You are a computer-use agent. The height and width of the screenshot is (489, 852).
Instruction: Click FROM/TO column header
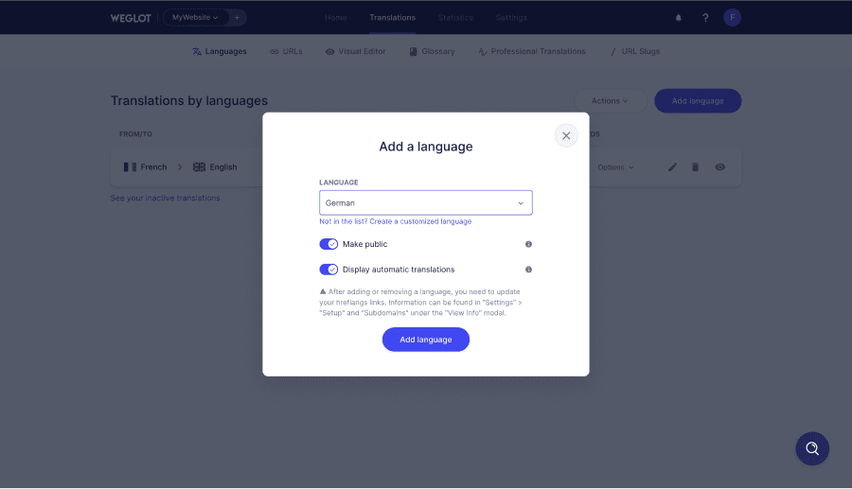[x=135, y=134]
